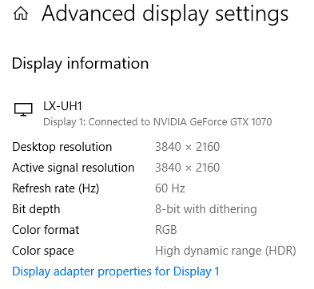The image size is (314, 289).
Task: Click the word settings in page title
Action: (x=252, y=14)
